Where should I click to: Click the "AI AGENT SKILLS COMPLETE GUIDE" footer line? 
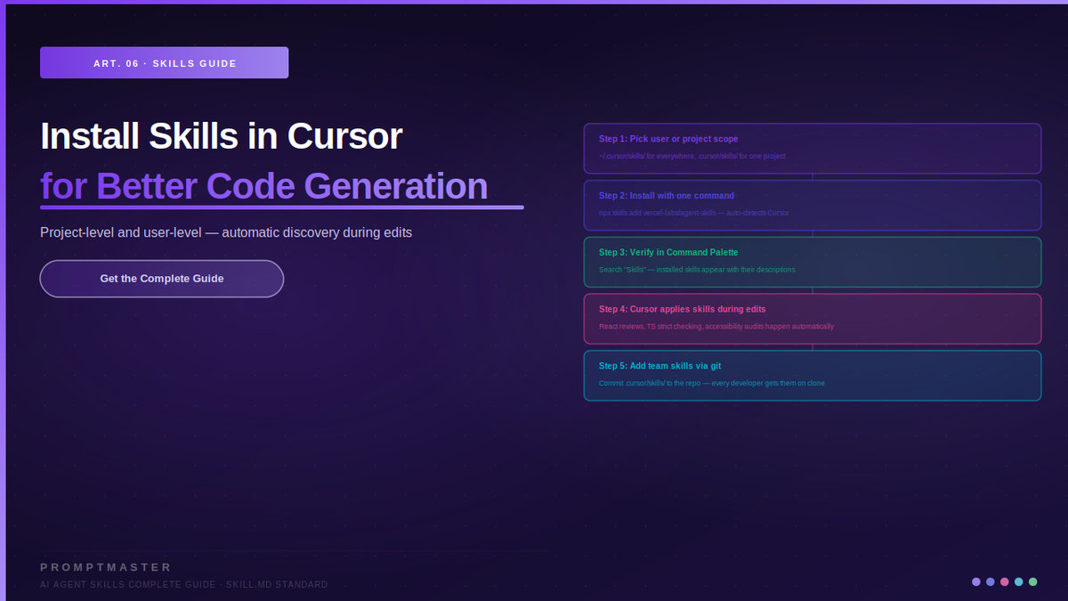point(184,585)
